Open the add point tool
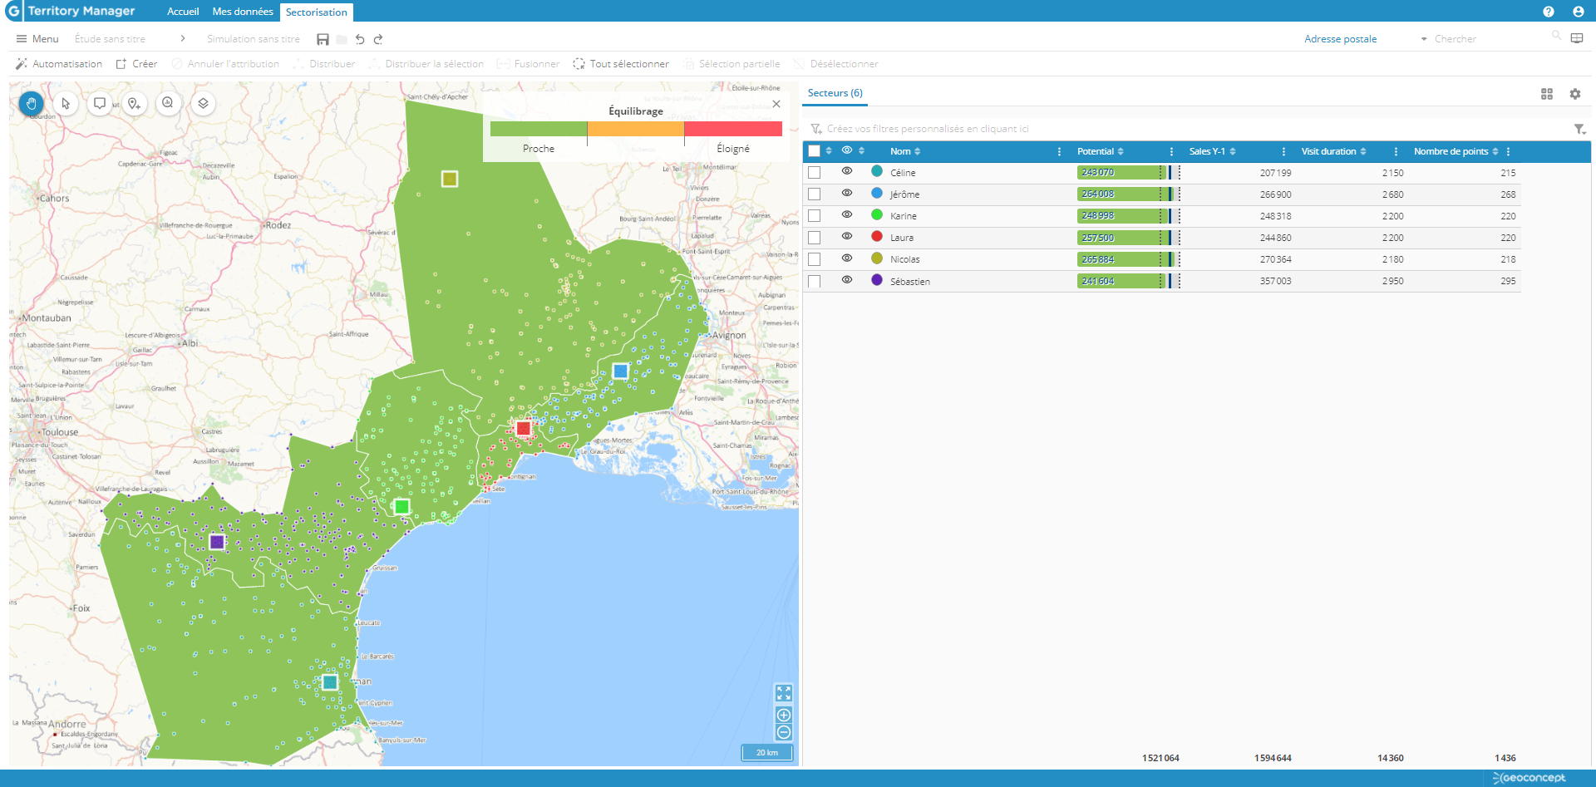 134,104
